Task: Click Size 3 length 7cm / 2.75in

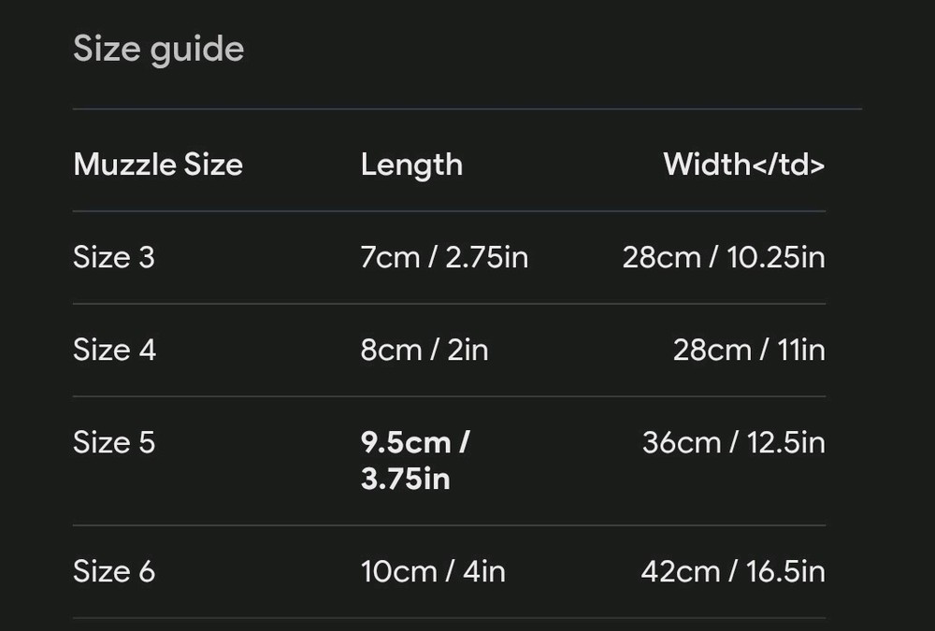Action: click(x=444, y=257)
